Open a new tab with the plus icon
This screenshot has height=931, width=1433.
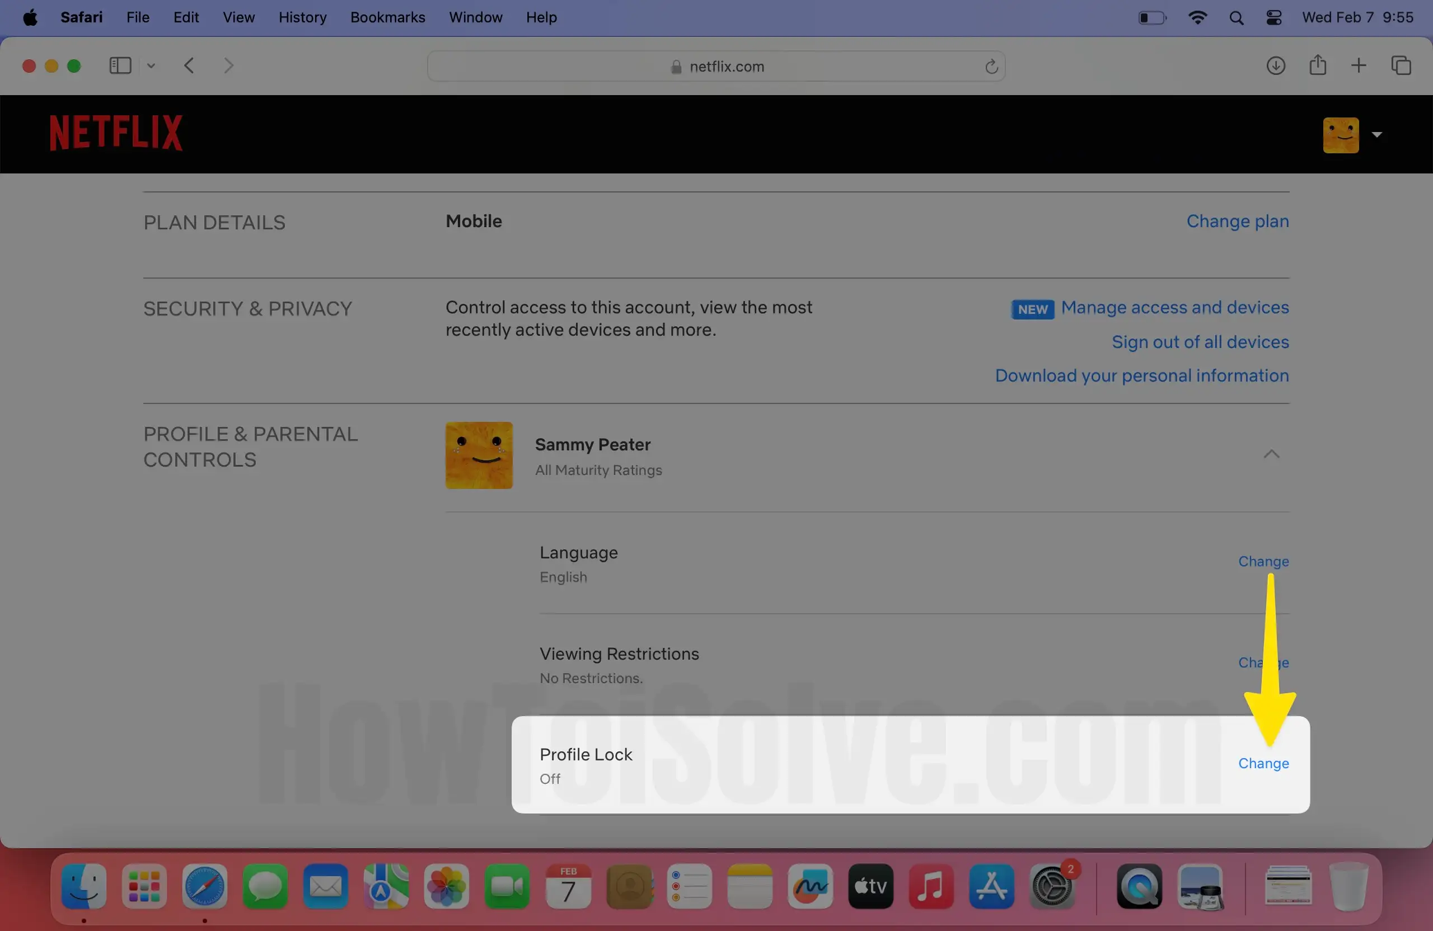click(1359, 65)
